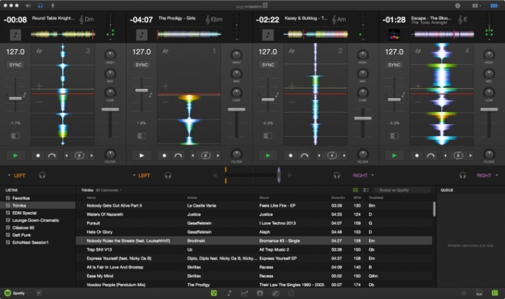Seek in The Prodigy - Girls overview waveform
505x299 pixels.
coord(189,34)
